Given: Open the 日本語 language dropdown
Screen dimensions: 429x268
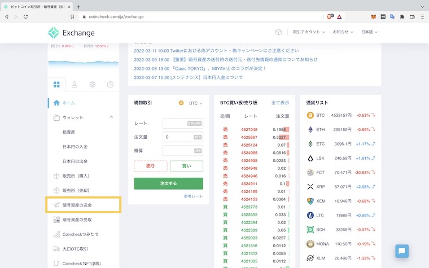Looking at the screenshot, I should point(369,33).
